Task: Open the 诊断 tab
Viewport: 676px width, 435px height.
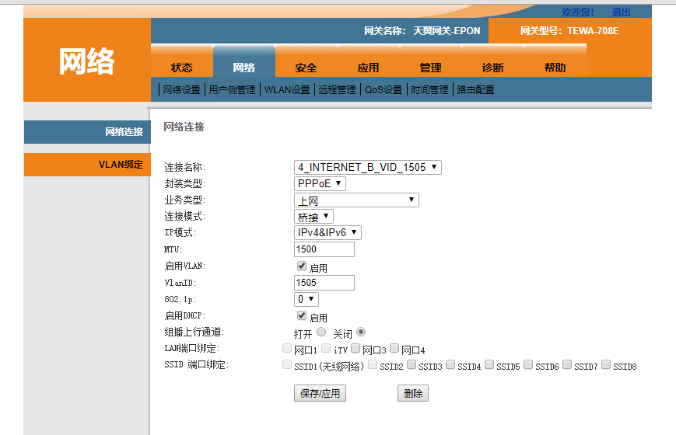Action: pyautogui.click(x=492, y=61)
